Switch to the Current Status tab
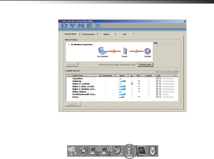This screenshot has height=159, width=214. [71, 34]
